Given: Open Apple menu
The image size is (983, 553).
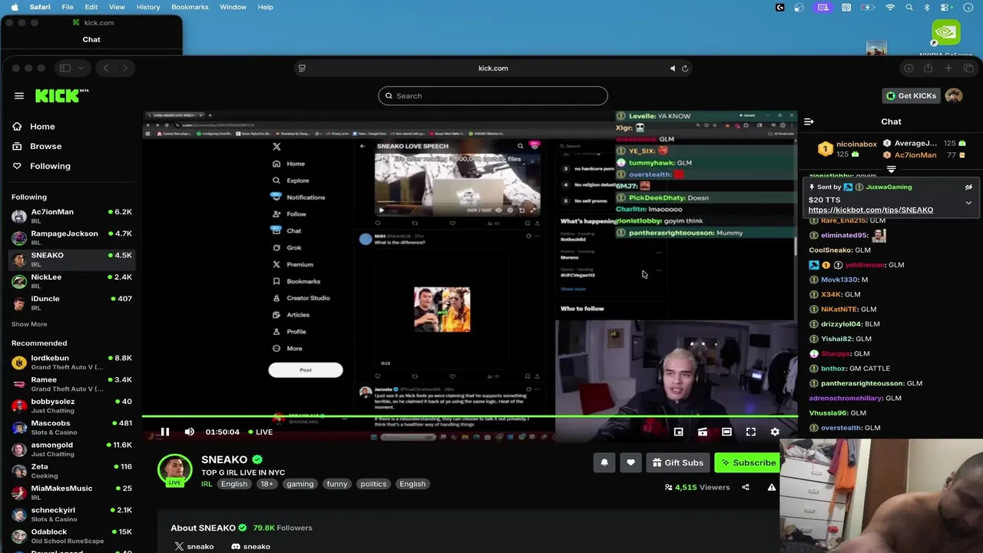Looking at the screenshot, I should coord(15,7).
